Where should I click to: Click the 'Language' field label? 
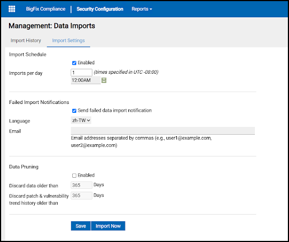pos(20,121)
